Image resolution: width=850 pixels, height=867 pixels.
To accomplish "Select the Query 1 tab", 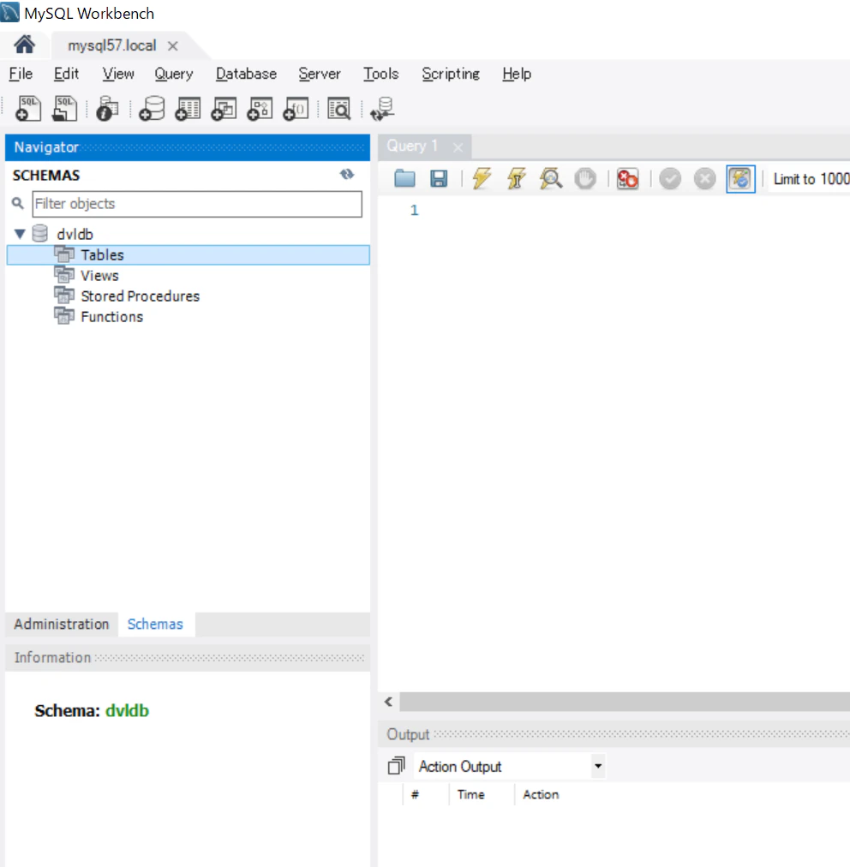I will tap(412, 146).
